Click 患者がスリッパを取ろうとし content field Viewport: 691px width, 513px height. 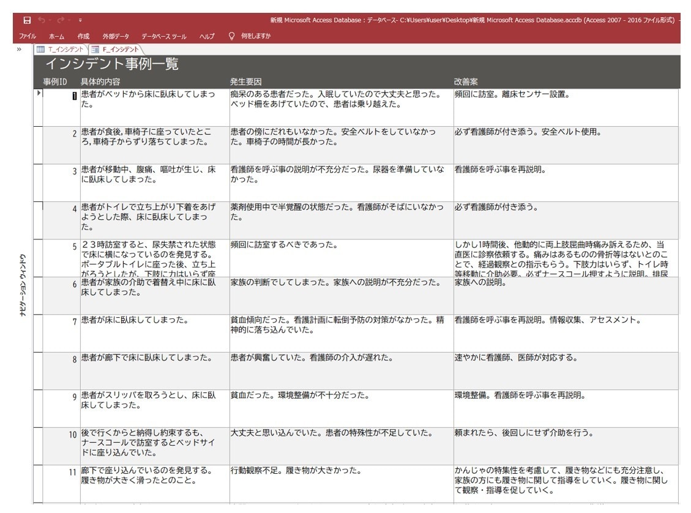tap(155, 408)
